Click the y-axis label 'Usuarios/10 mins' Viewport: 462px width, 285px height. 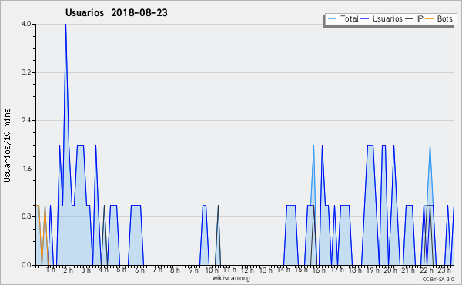(7, 145)
